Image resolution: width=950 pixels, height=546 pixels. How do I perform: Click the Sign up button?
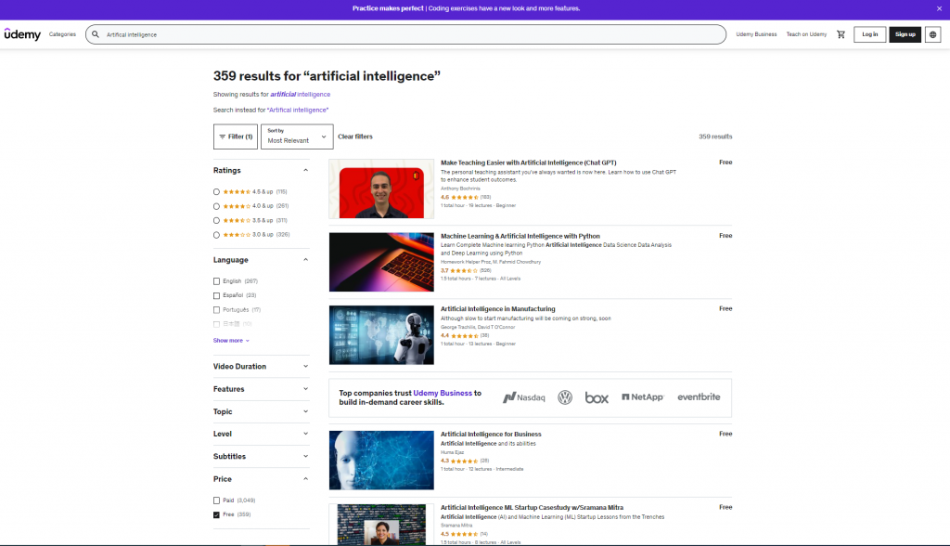905,34
